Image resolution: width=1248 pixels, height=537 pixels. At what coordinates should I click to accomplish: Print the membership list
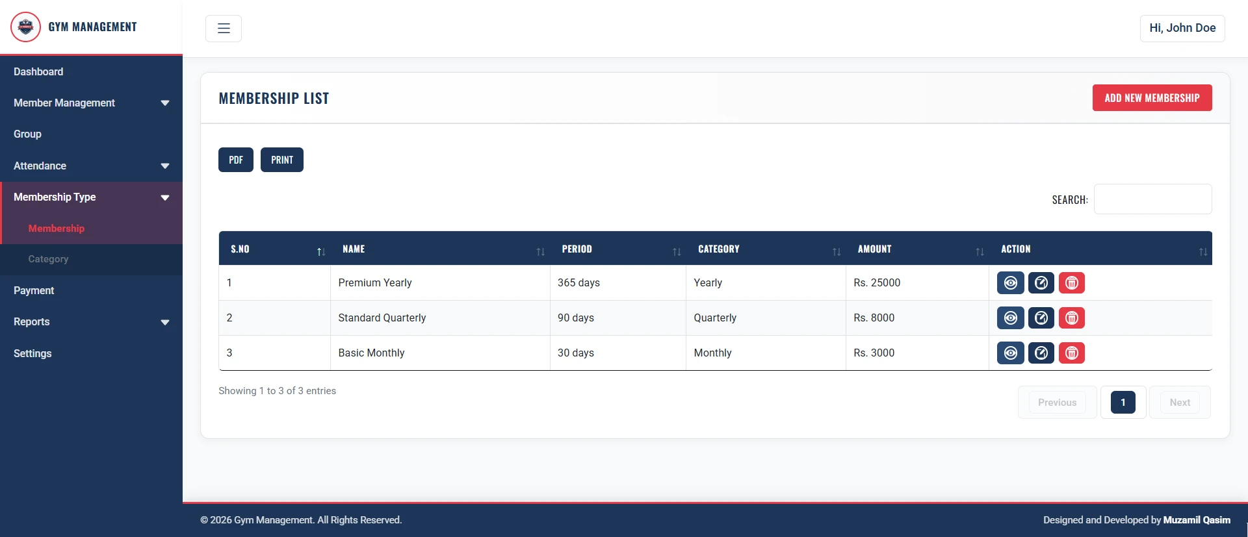282,160
